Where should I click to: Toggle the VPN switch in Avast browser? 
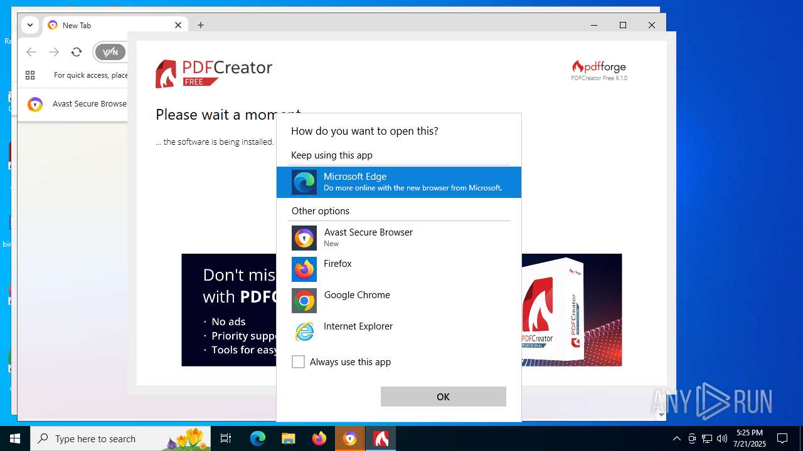(x=110, y=52)
